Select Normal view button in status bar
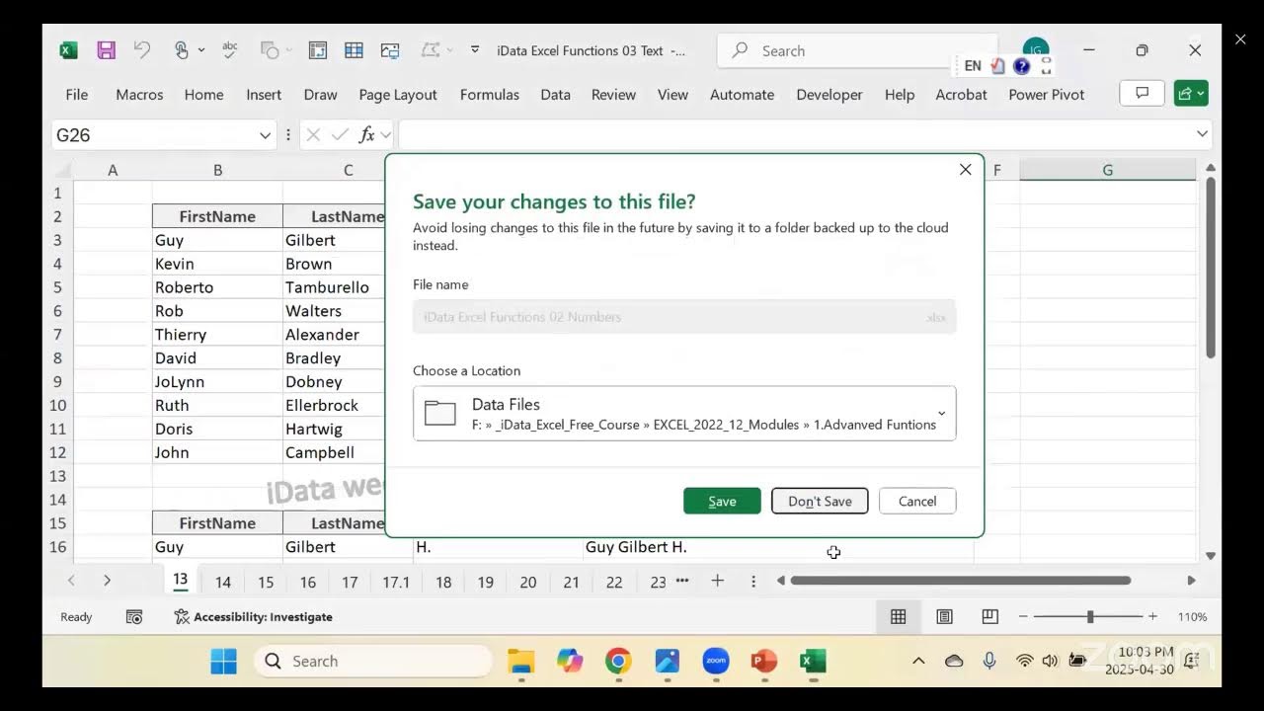The height and width of the screenshot is (711, 1264). click(898, 616)
